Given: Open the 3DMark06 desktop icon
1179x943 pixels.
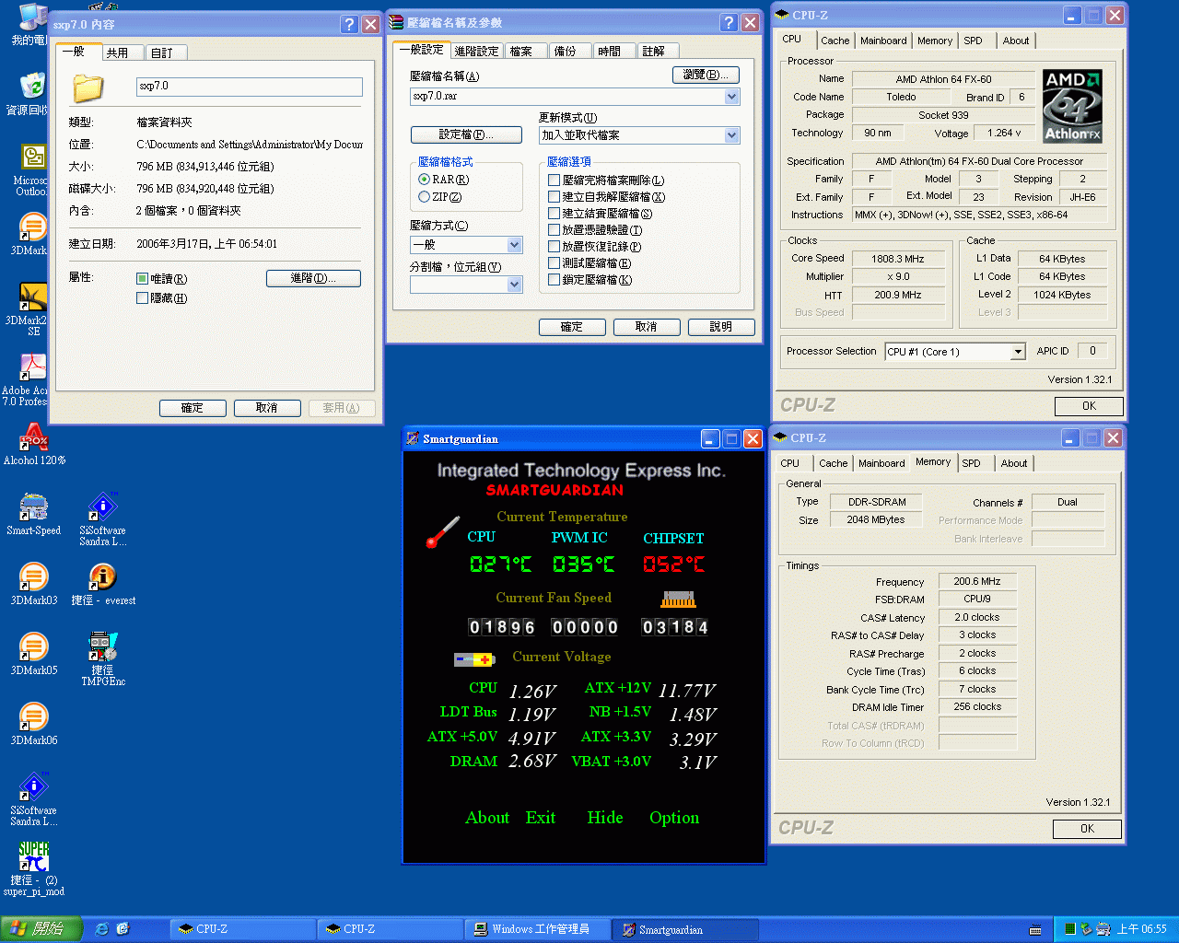Looking at the screenshot, I should (x=33, y=716).
